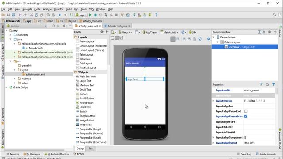The image size is (283, 159).
Task: Switch to MainActivity.java tab
Action: tap(117, 26)
